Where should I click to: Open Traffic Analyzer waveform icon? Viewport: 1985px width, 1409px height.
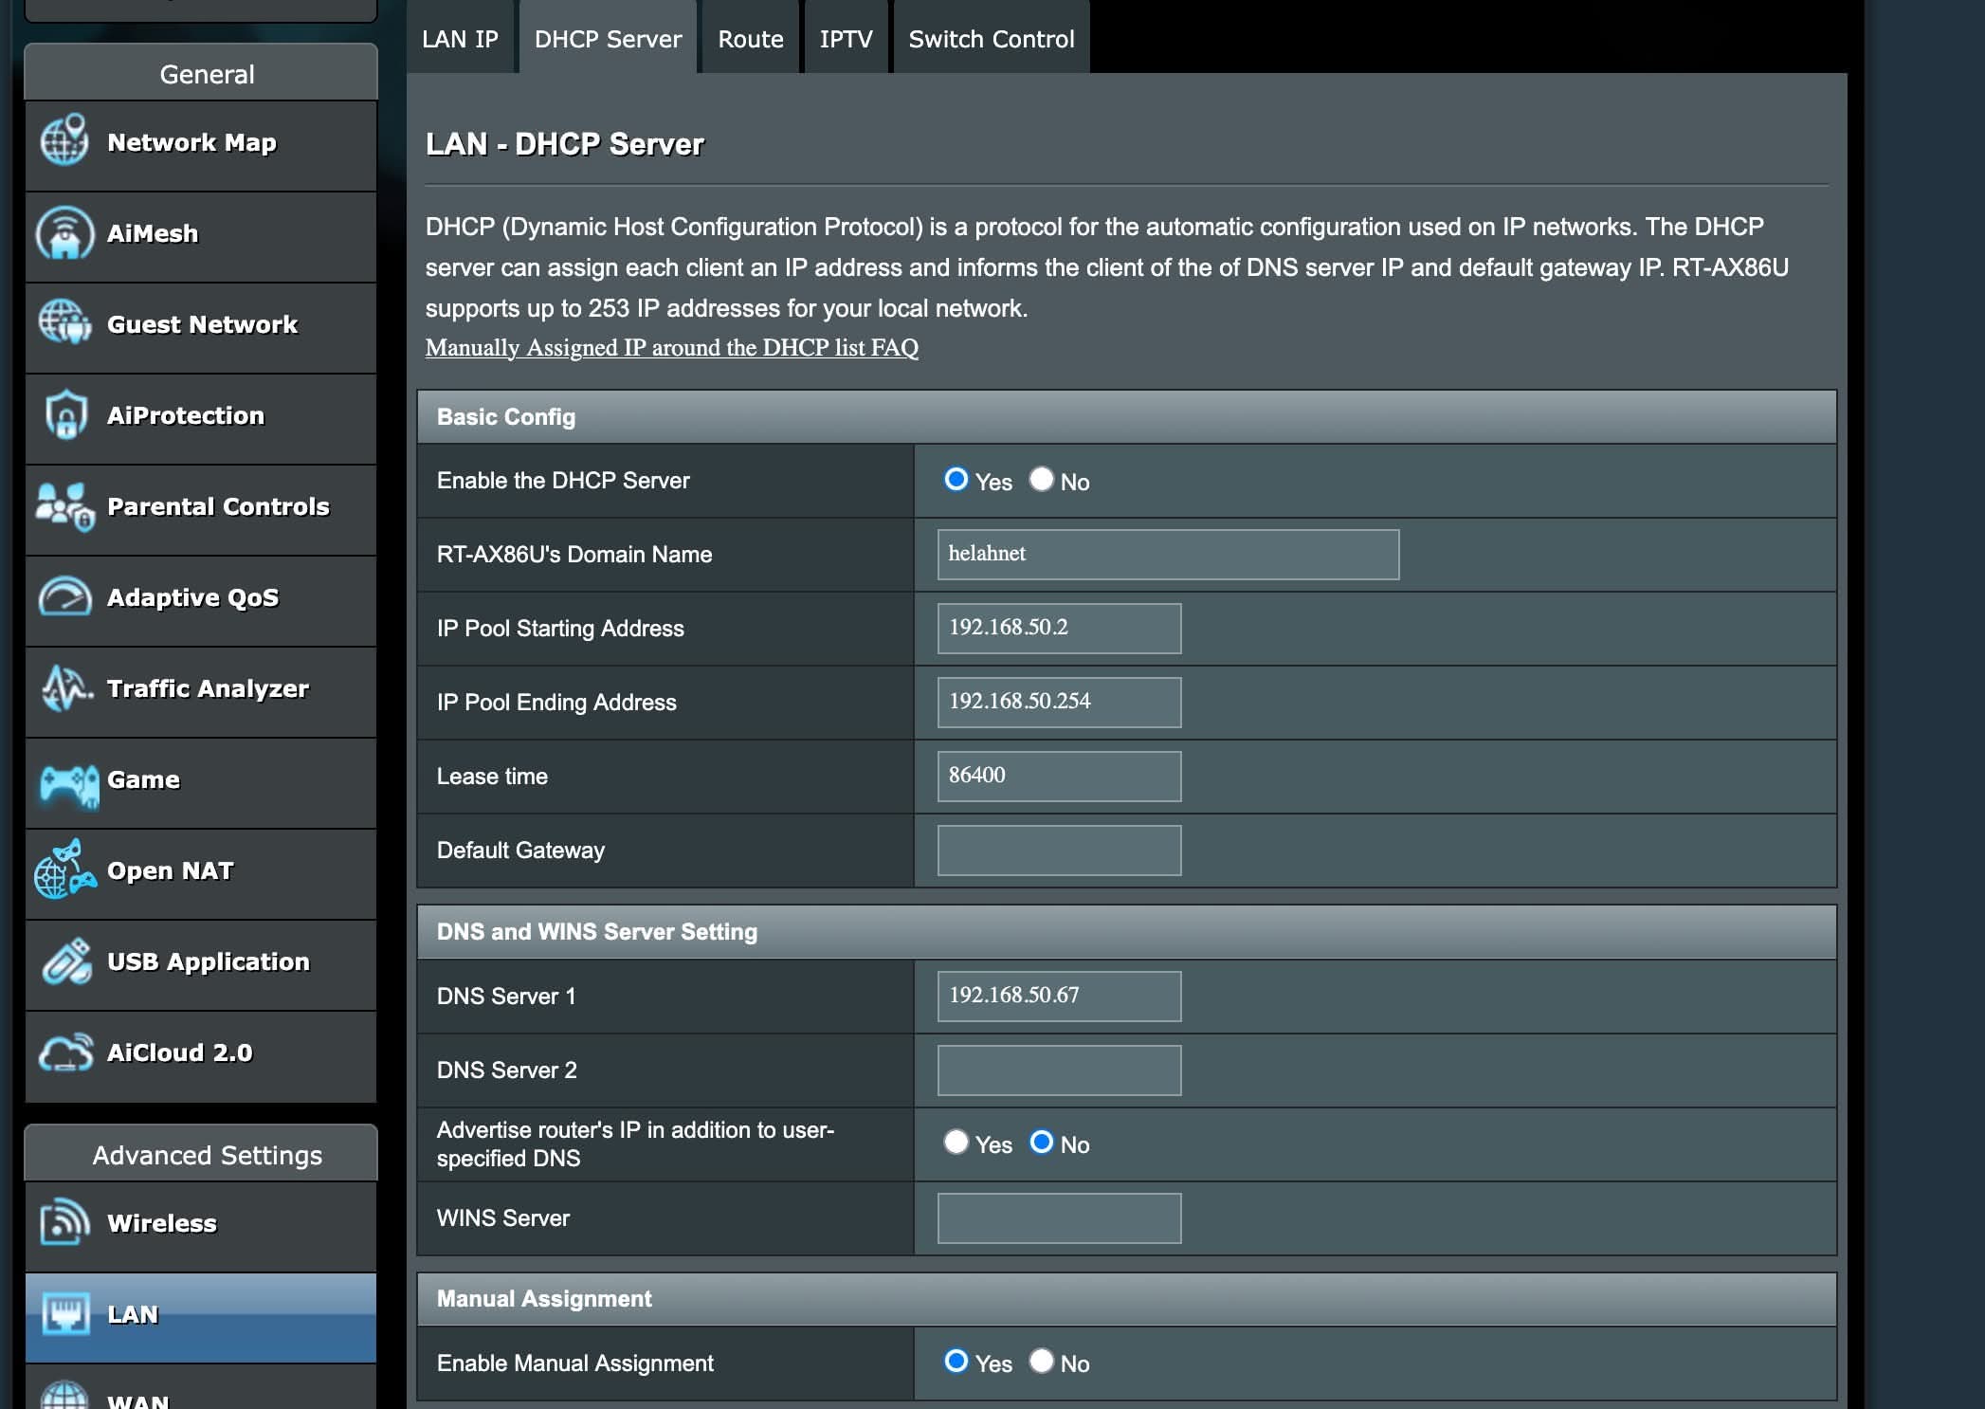click(x=64, y=688)
